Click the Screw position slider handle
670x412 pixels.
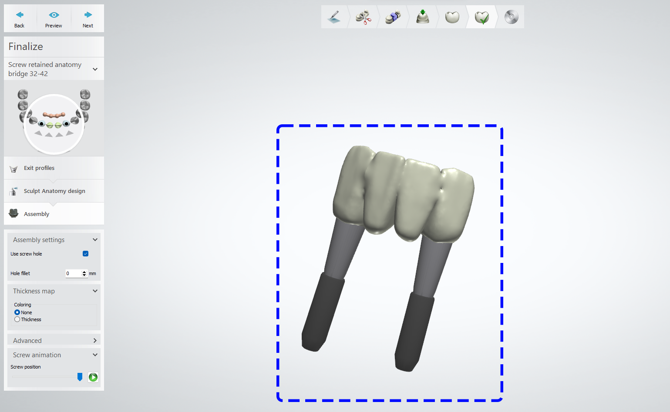tap(80, 377)
